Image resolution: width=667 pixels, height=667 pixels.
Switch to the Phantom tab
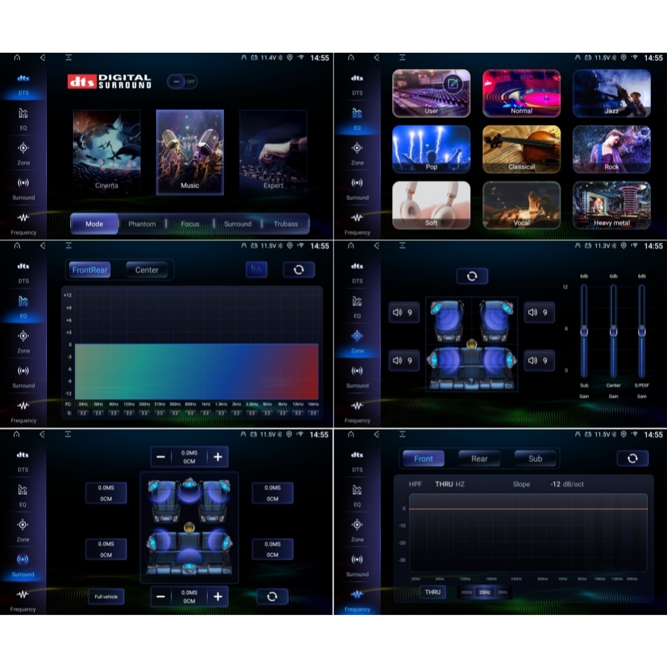click(x=142, y=224)
